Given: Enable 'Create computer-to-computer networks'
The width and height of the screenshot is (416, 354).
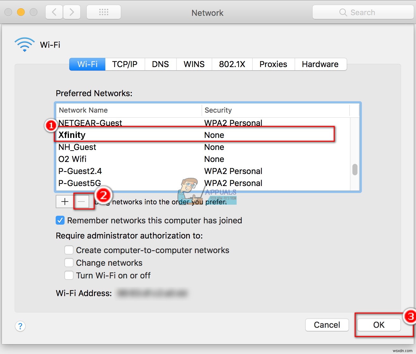Looking at the screenshot, I should coord(69,250).
